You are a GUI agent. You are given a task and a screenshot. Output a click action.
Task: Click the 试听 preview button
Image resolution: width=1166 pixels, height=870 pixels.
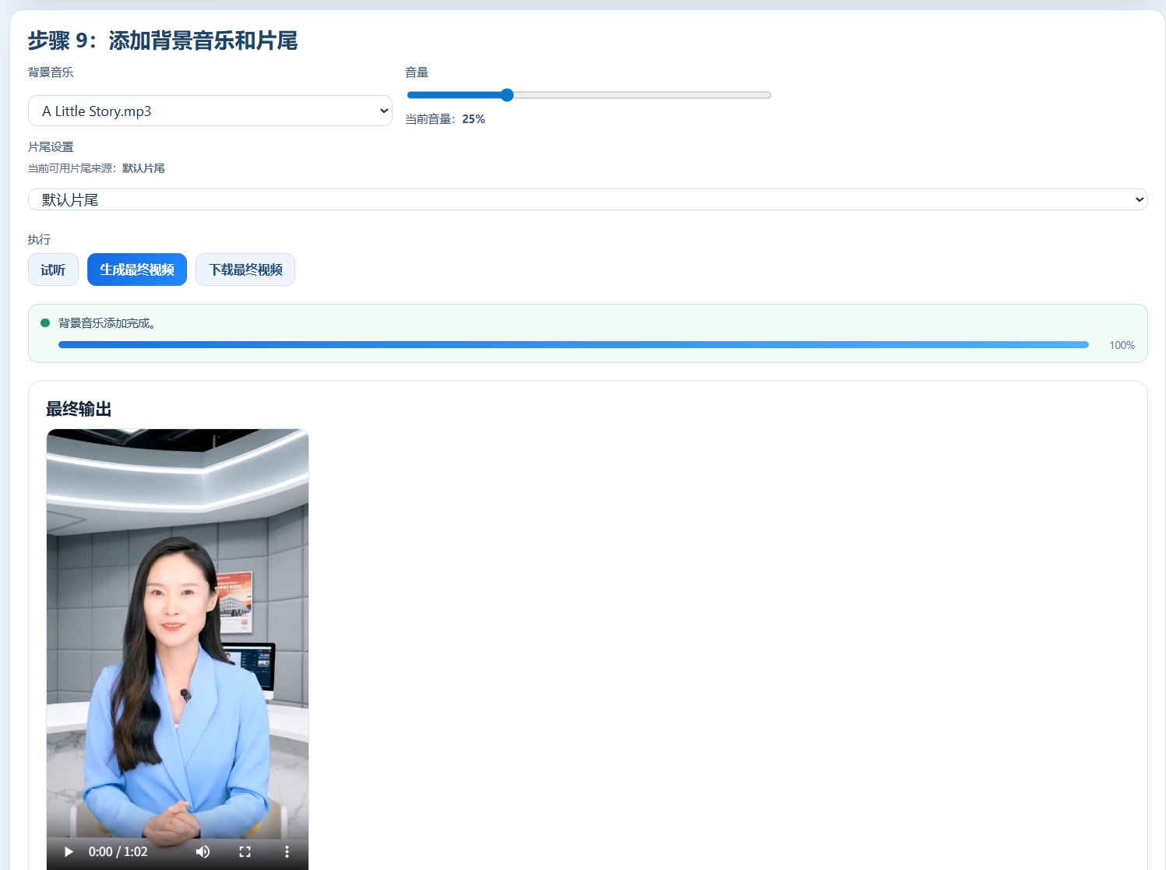coord(53,269)
